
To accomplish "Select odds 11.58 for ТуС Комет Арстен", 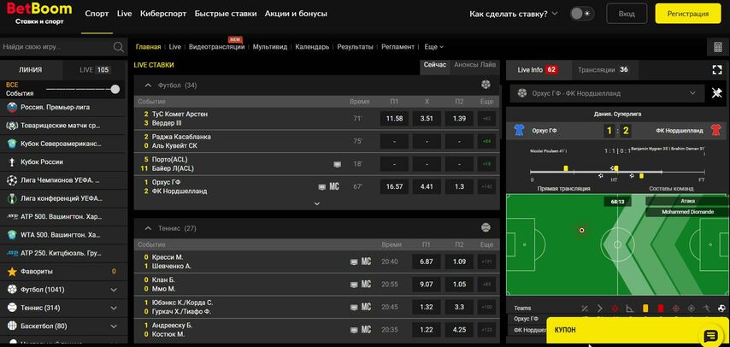I will 394,118.
